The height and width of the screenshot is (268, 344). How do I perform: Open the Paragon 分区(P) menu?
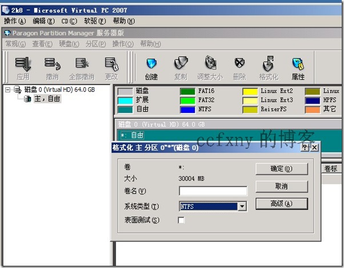tap(96, 44)
